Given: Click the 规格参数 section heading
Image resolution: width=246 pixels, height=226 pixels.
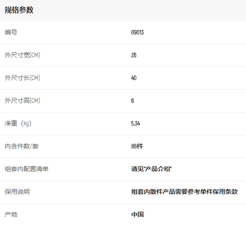Looking at the screenshot, I should (19, 10).
